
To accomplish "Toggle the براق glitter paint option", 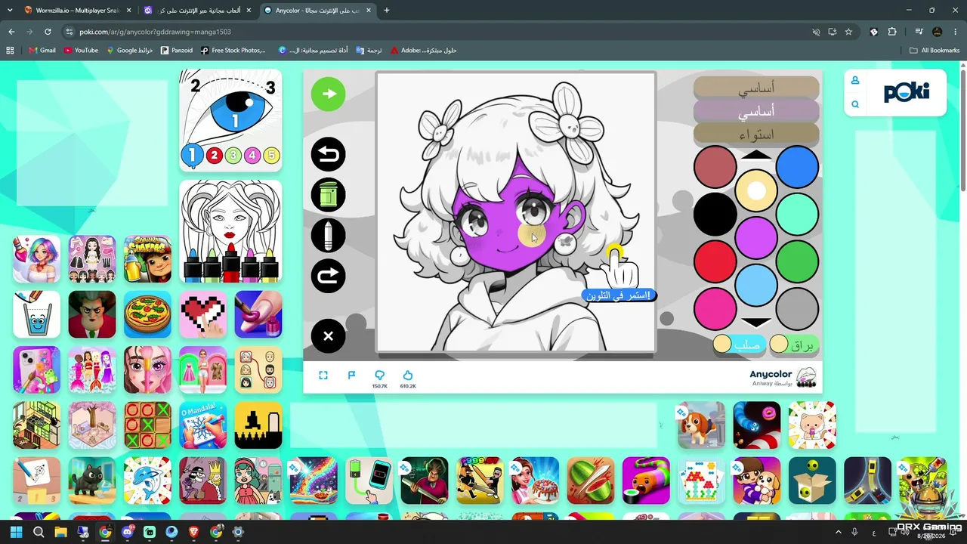I will point(795,345).
